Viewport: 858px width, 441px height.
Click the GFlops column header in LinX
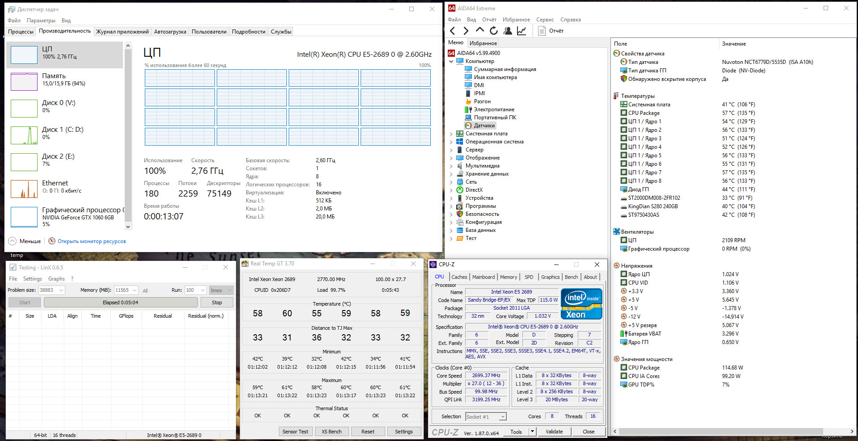[126, 316]
